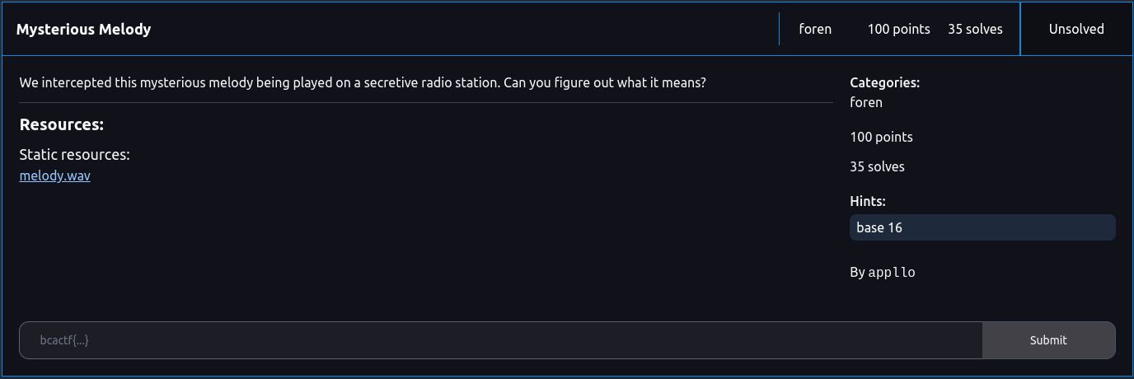The height and width of the screenshot is (379, 1134).
Task: Download the melody.wav file
Action: tap(54, 175)
